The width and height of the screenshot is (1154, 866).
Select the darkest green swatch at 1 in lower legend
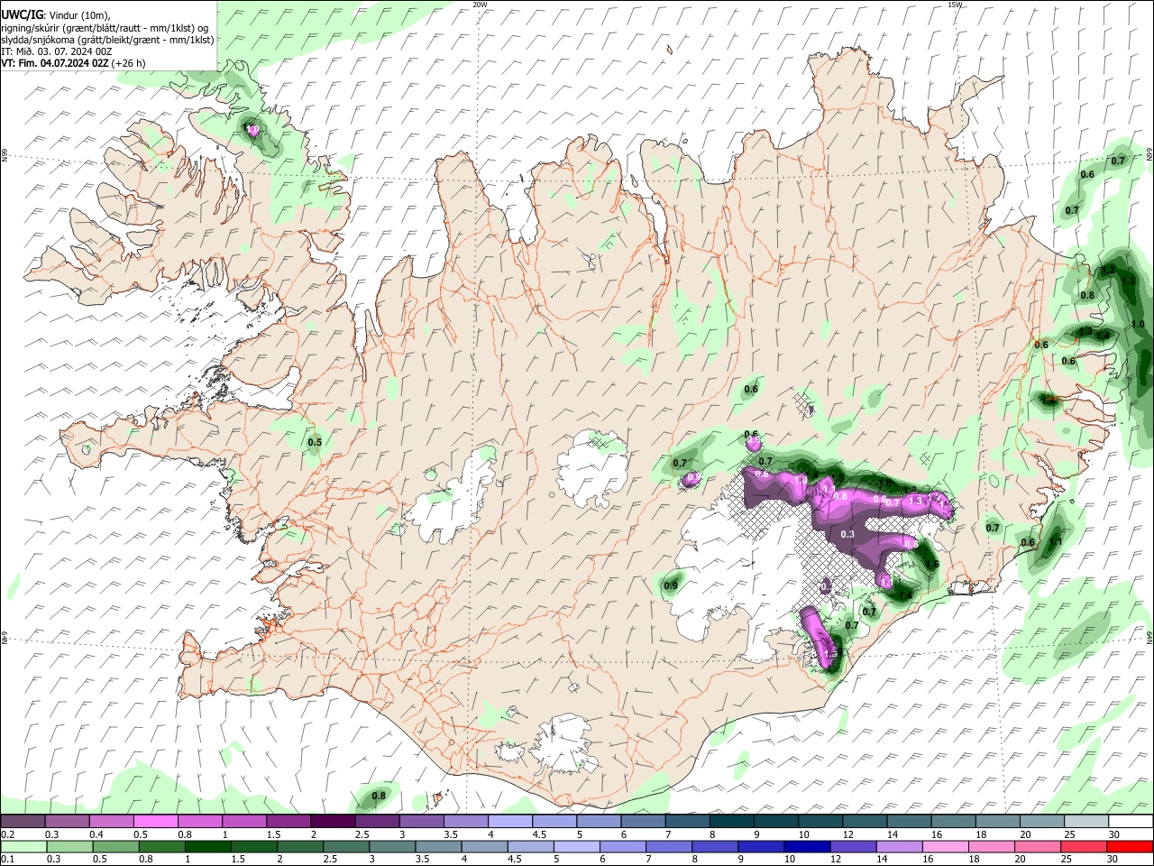coord(207,846)
